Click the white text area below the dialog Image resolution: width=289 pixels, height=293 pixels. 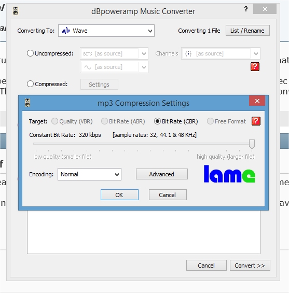pyautogui.click(x=144, y=232)
